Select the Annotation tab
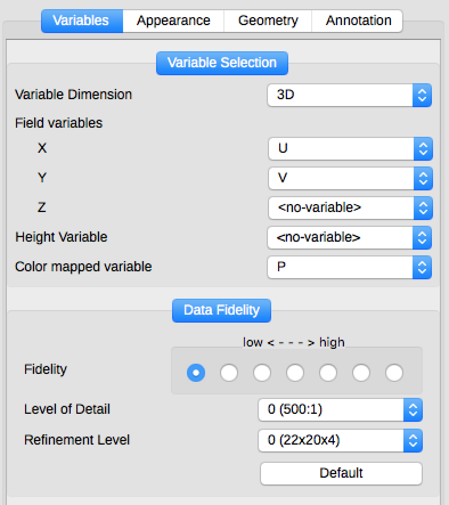 (x=358, y=21)
